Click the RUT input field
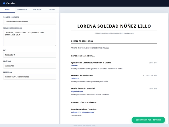Viewport: 169px width, 127px height. click(x=30, y=55)
